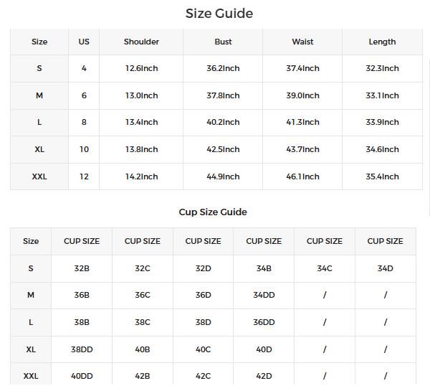Click the Waist column header
Image resolution: width=430 pixels, height=391 pixels.
click(302, 42)
